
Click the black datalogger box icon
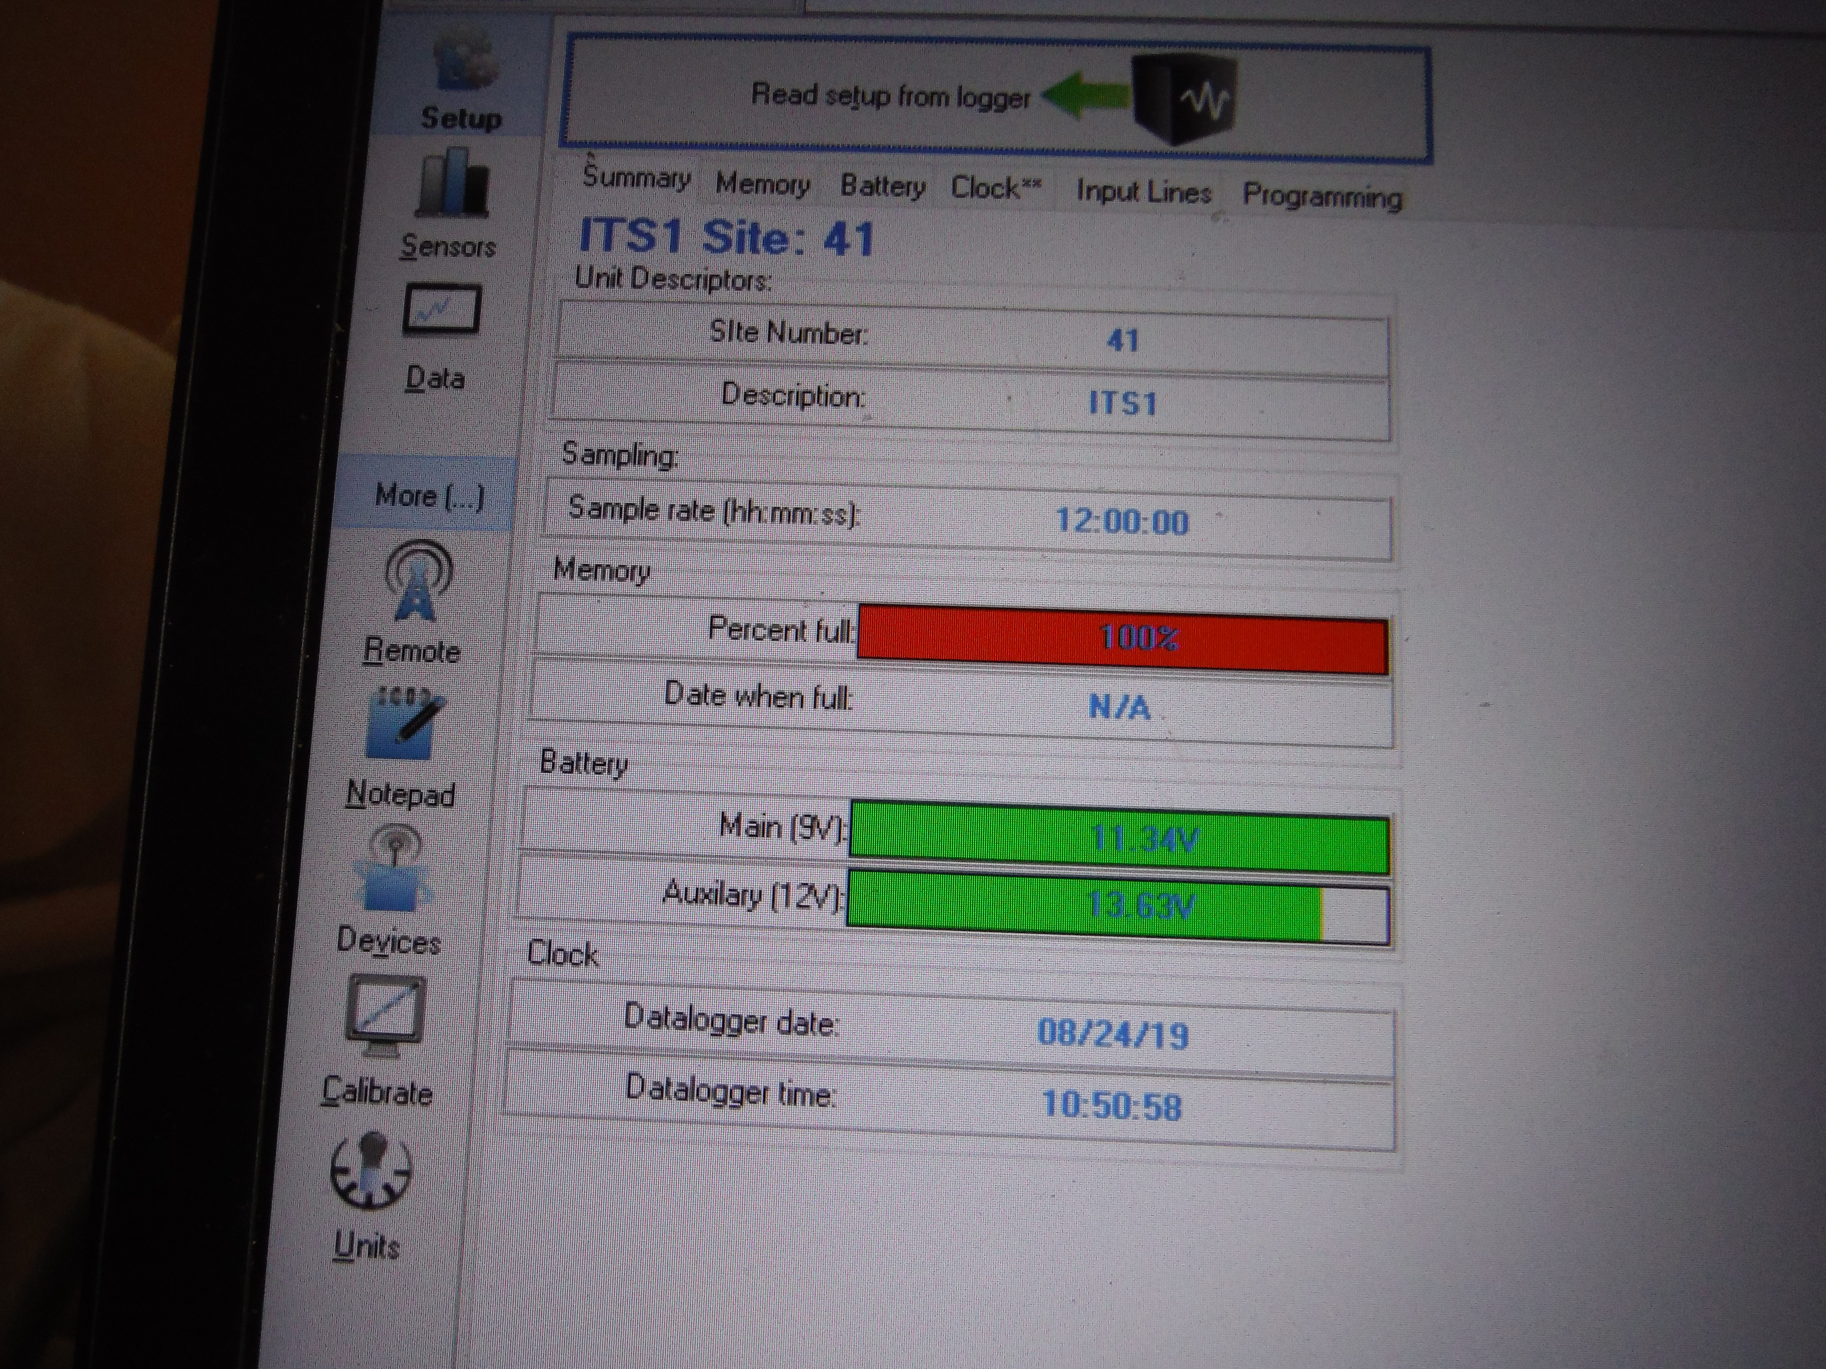point(1185,100)
